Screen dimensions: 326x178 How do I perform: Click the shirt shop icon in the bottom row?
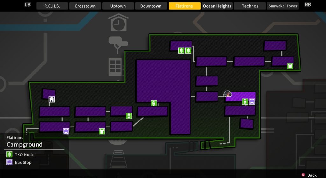click(x=102, y=131)
